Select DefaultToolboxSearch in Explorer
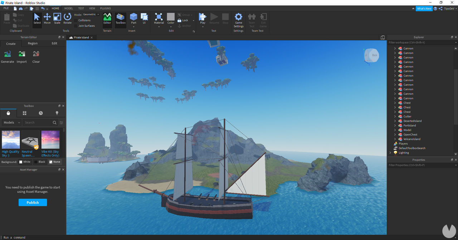The width and height of the screenshot is (458, 240). click(x=412, y=148)
